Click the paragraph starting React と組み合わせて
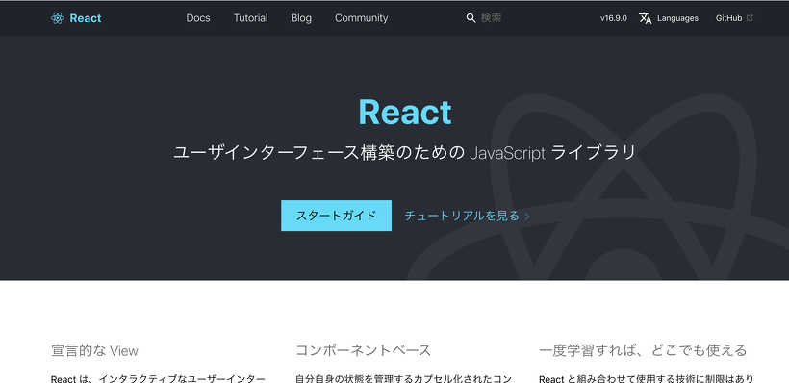 646,378
